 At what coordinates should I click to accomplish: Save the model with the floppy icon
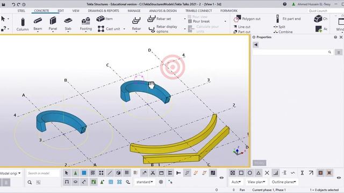(4, 4)
